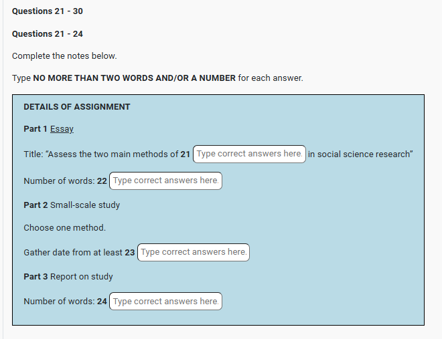The width and height of the screenshot is (442, 339).
Task: Click the "Gather date from at least" label
Action: (74, 253)
